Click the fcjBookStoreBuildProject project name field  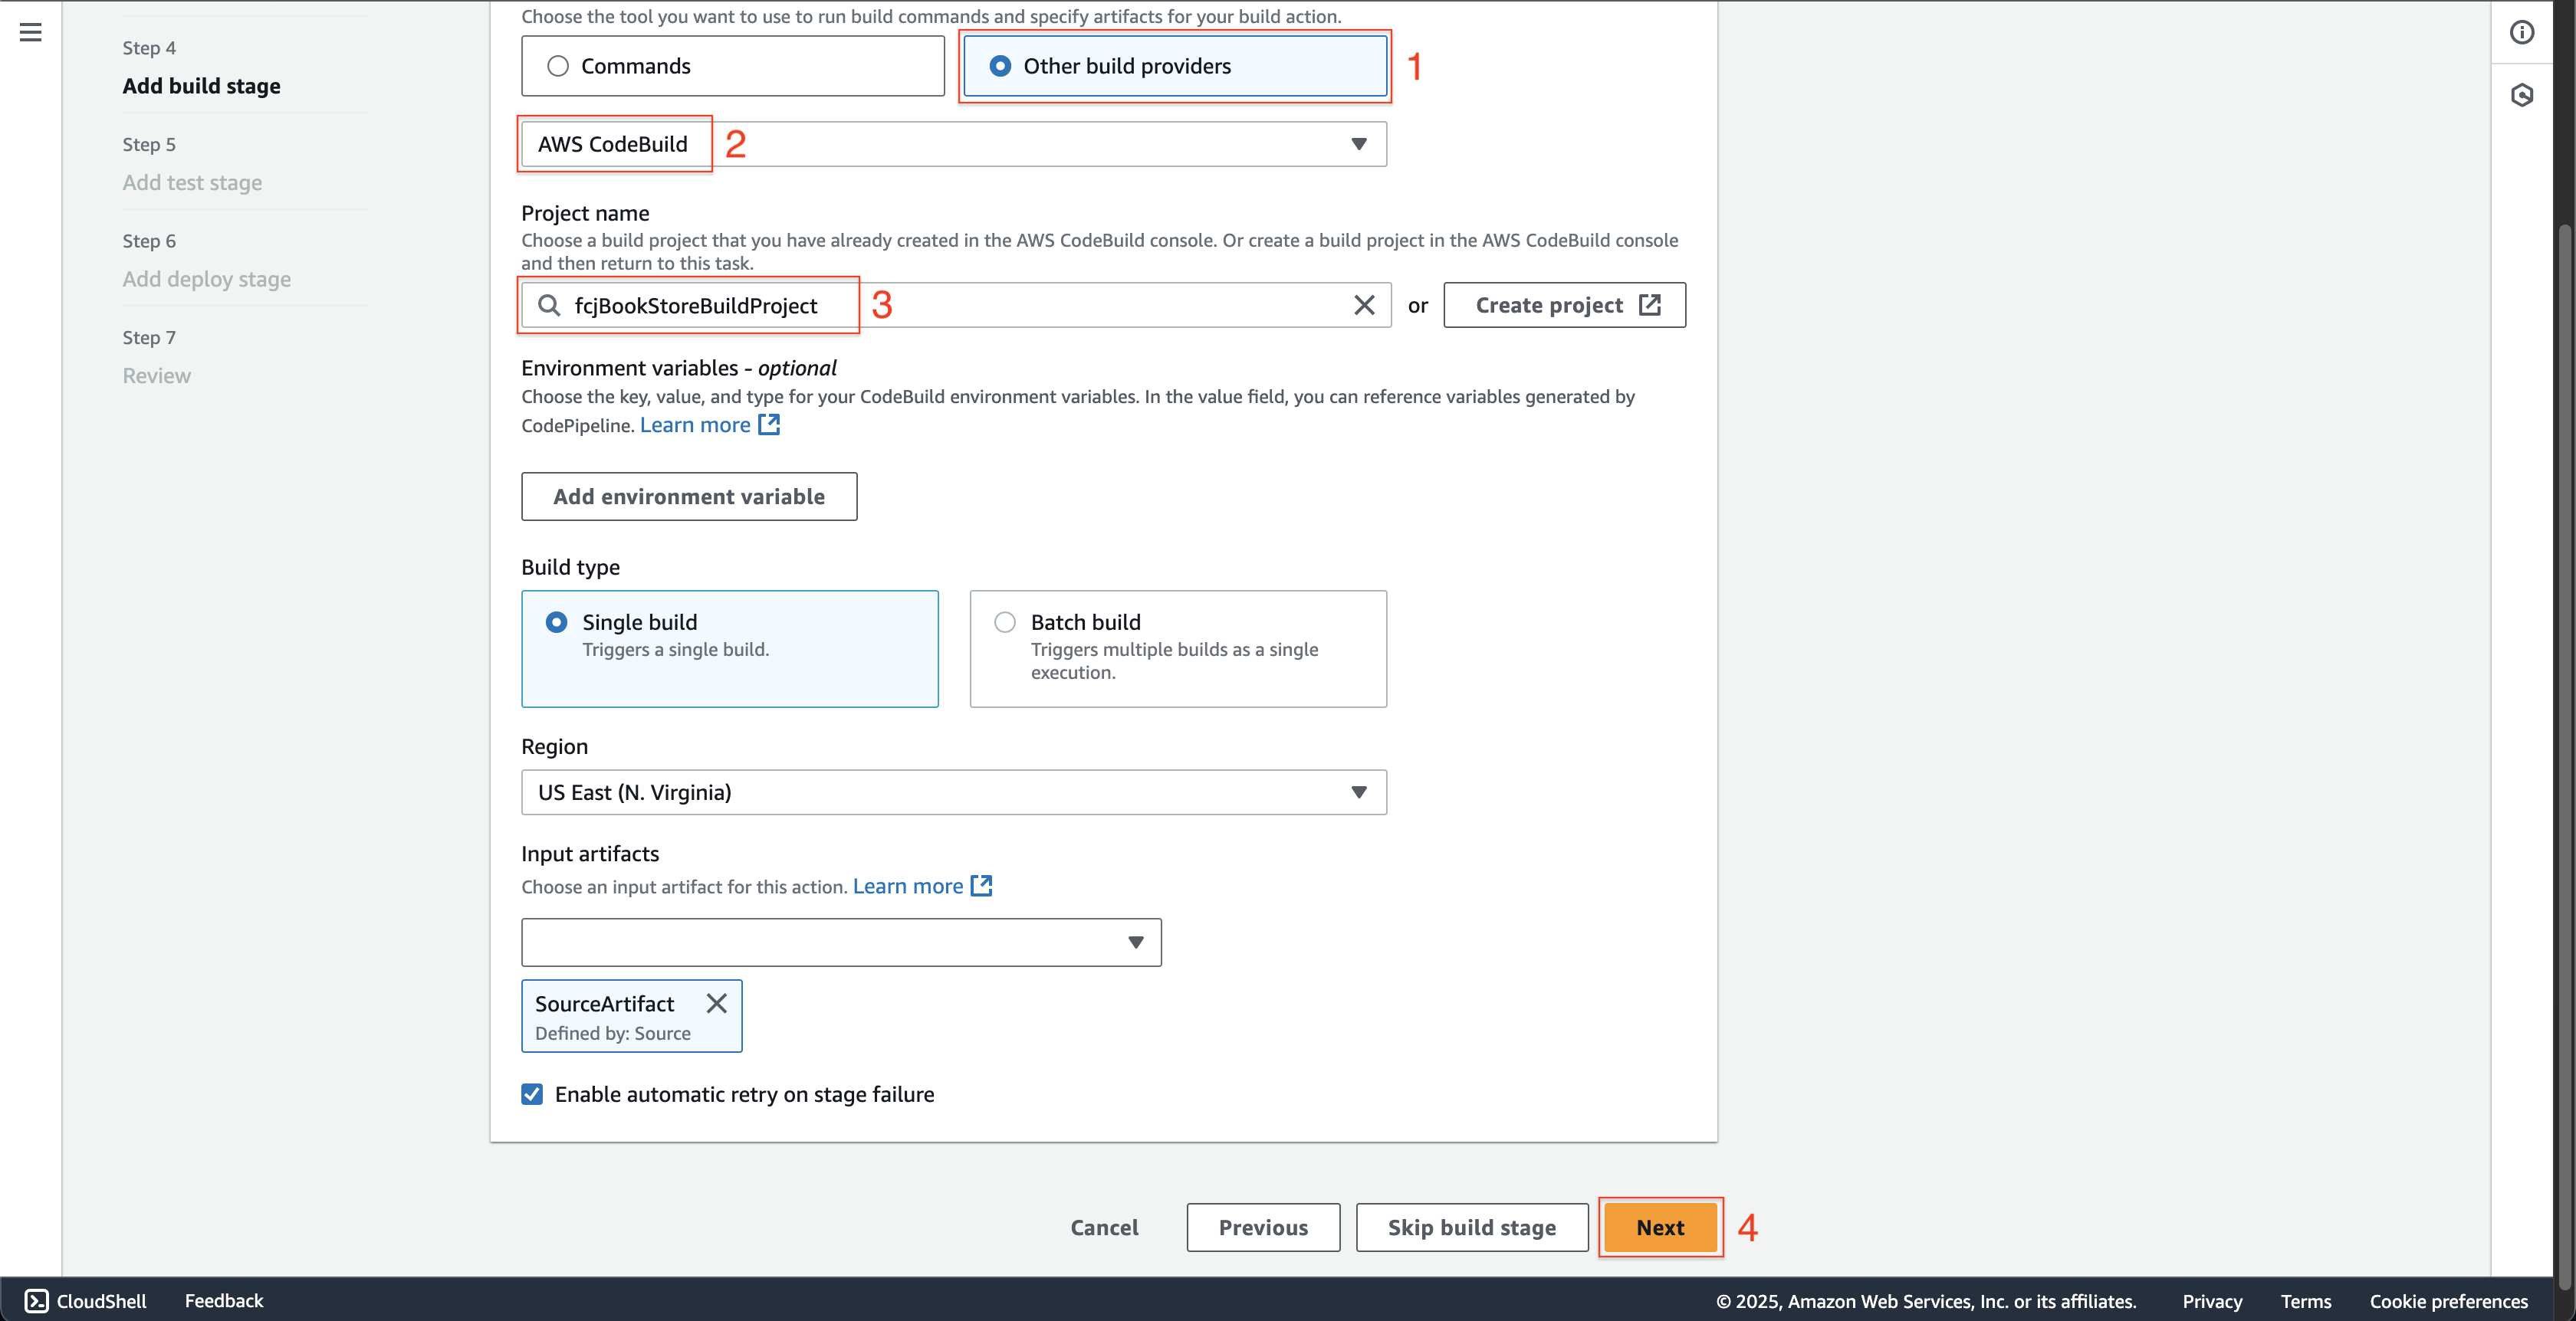coord(955,305)
